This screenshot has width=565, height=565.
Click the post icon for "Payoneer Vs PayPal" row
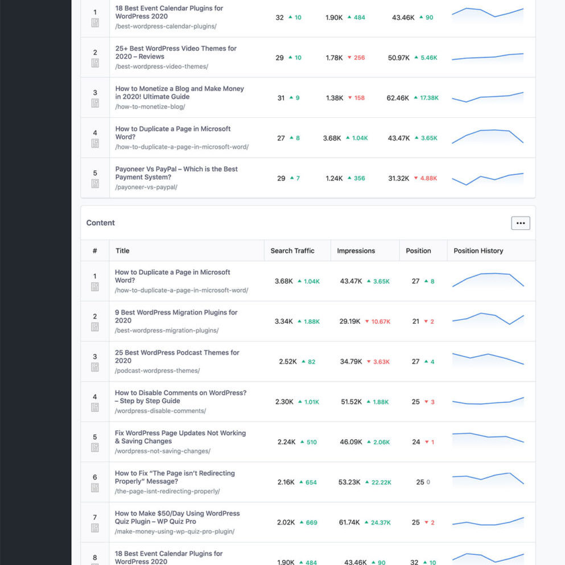pyautogui.click(x=94, y=182)
